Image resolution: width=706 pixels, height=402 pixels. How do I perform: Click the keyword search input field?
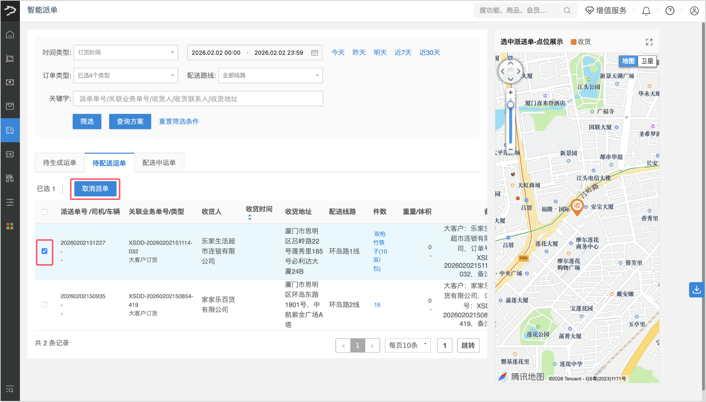pyautogui.click(x=198, y=99)
